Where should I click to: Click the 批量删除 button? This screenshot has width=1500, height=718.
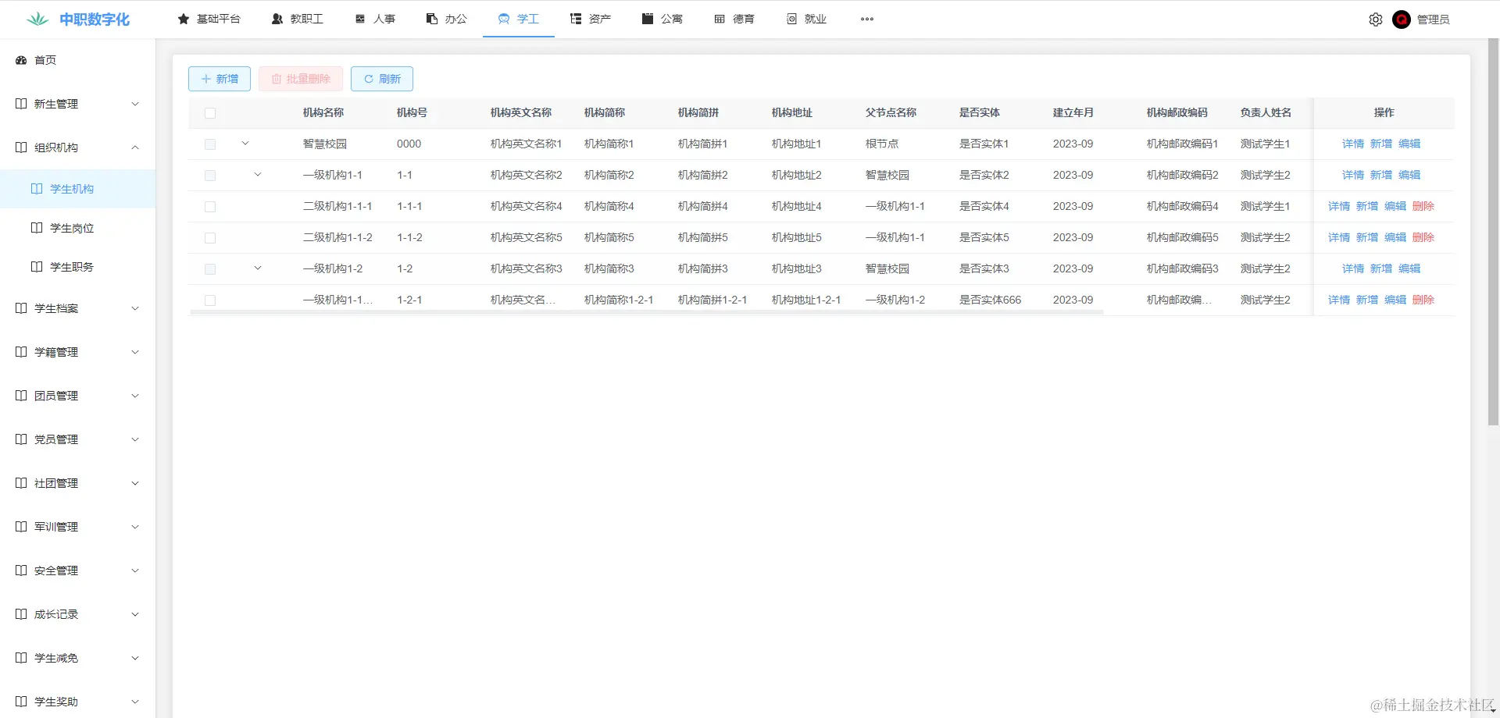(x=301, y=79)
